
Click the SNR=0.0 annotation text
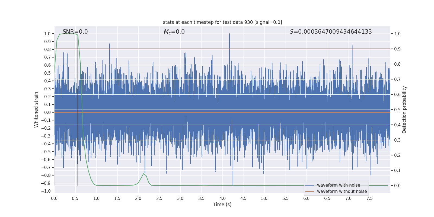75,32
